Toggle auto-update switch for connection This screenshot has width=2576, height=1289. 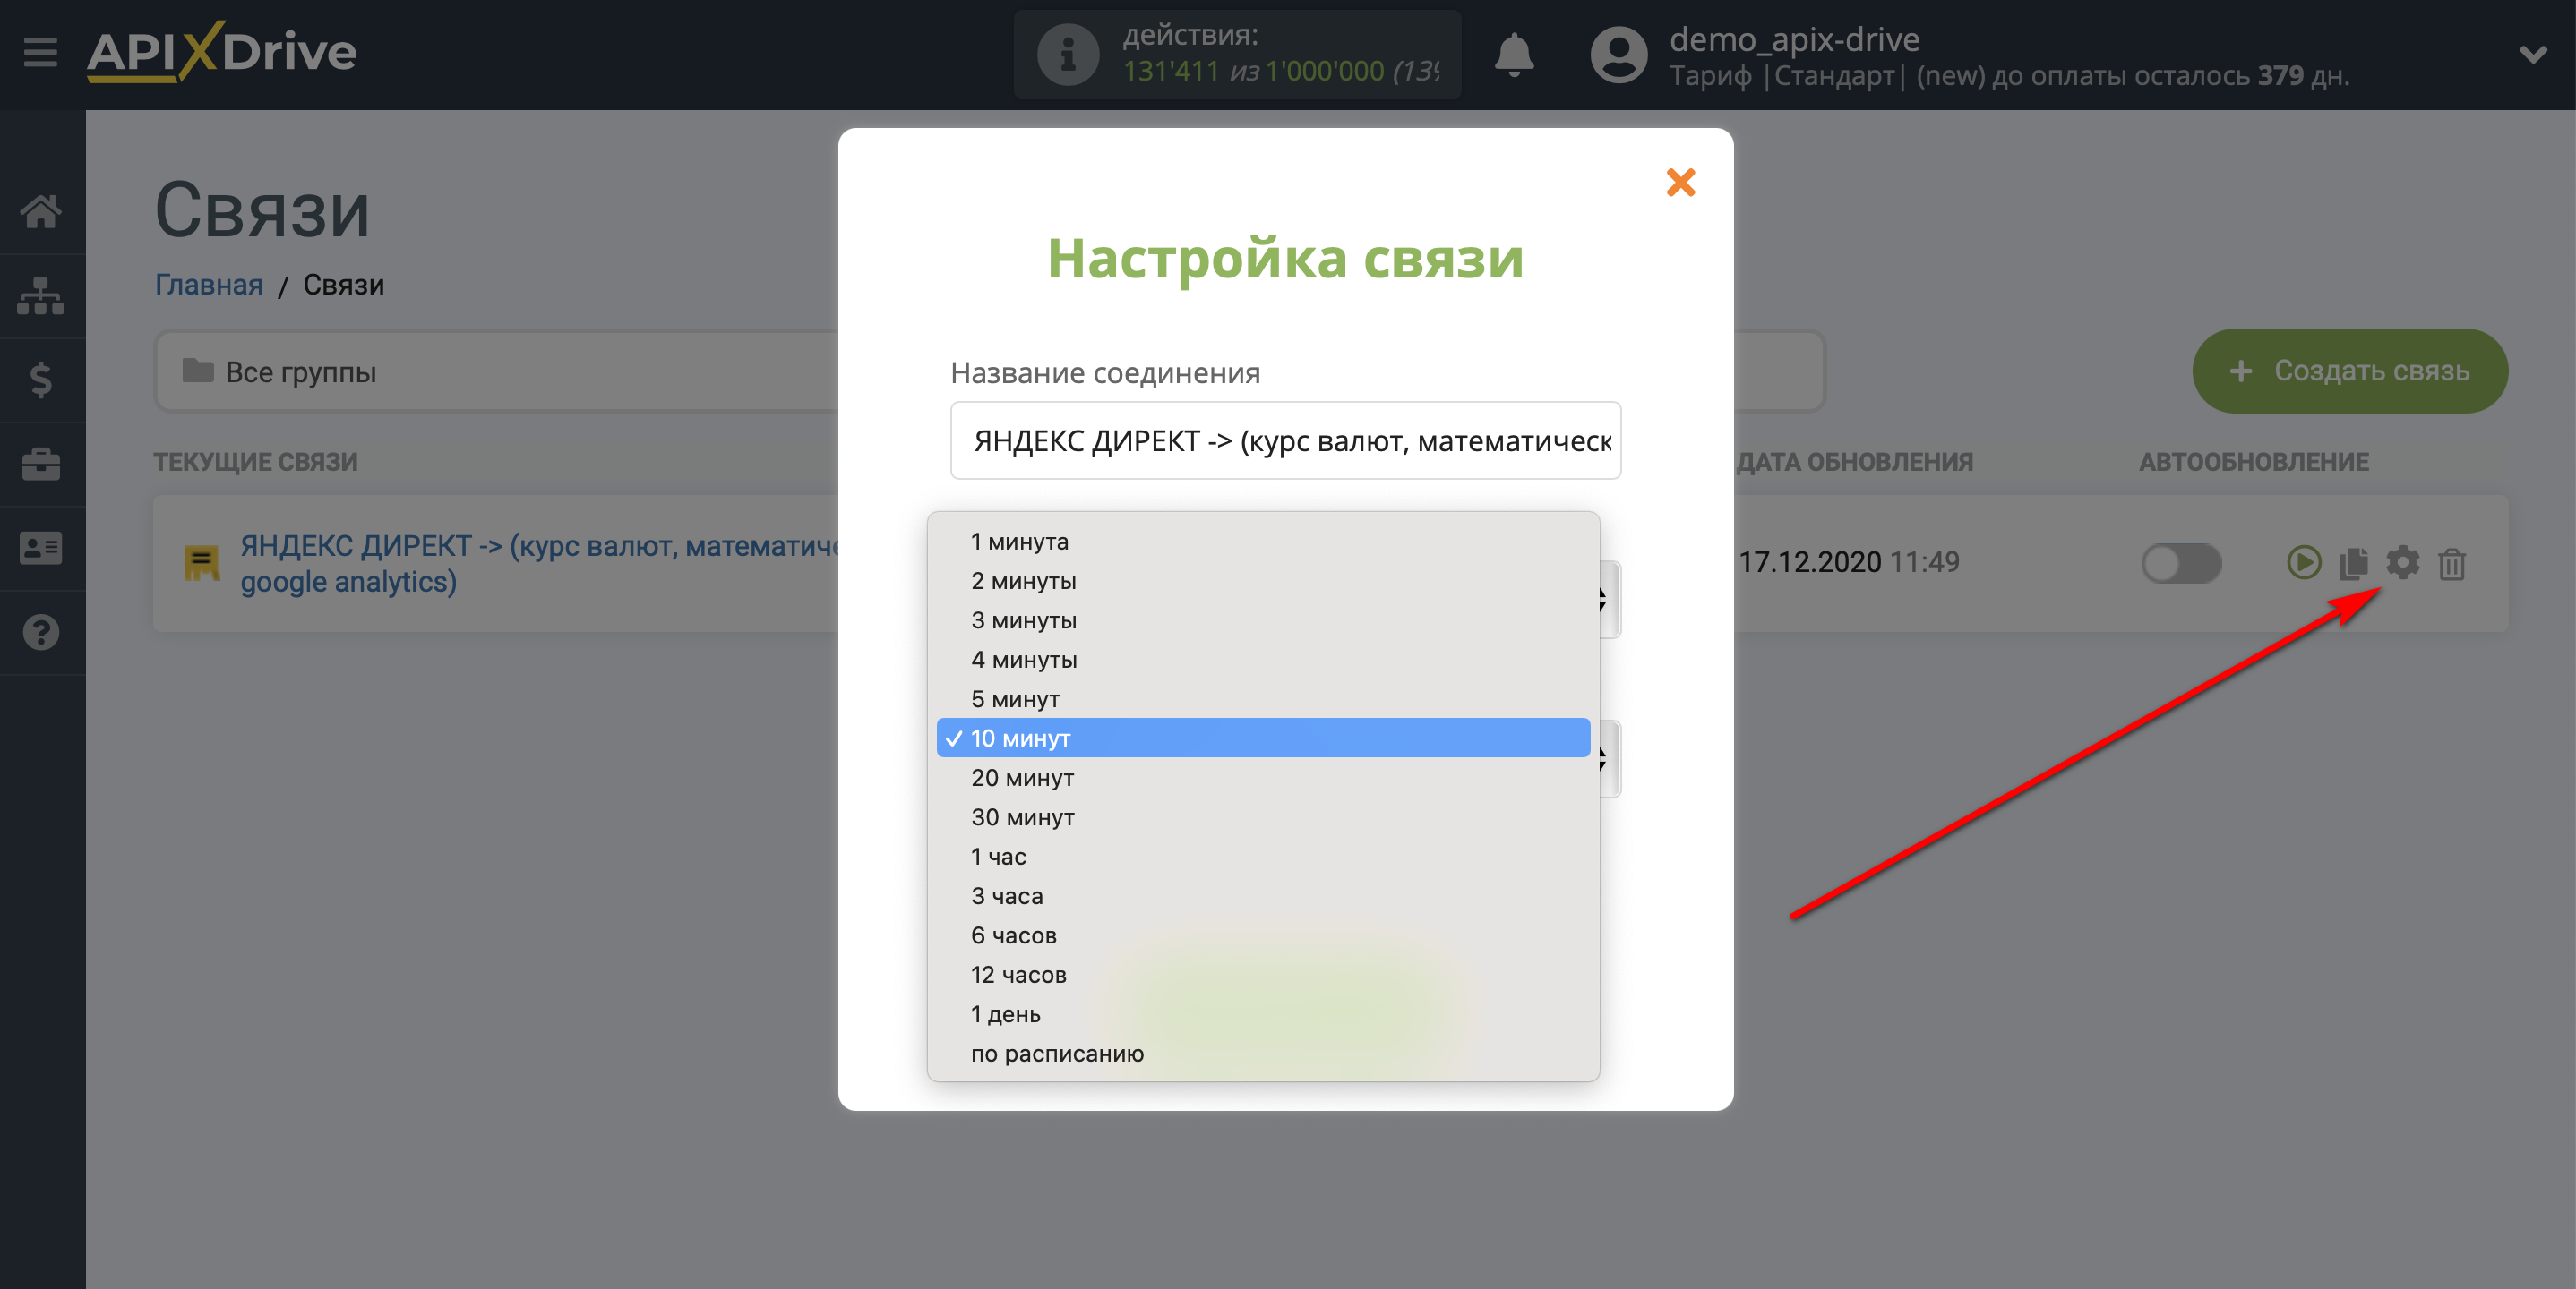tap(2180, 562)
